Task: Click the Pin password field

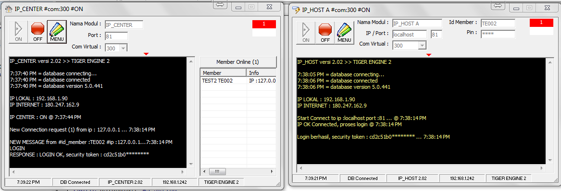Action: 498,34
